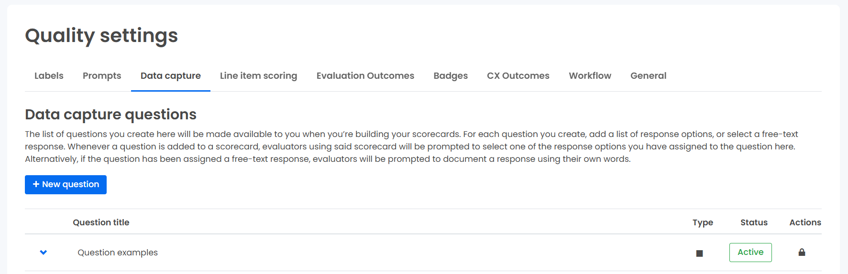Select the Data capture tab
The width and height of the screenshot is (848, 274).
tap(171, 76)
